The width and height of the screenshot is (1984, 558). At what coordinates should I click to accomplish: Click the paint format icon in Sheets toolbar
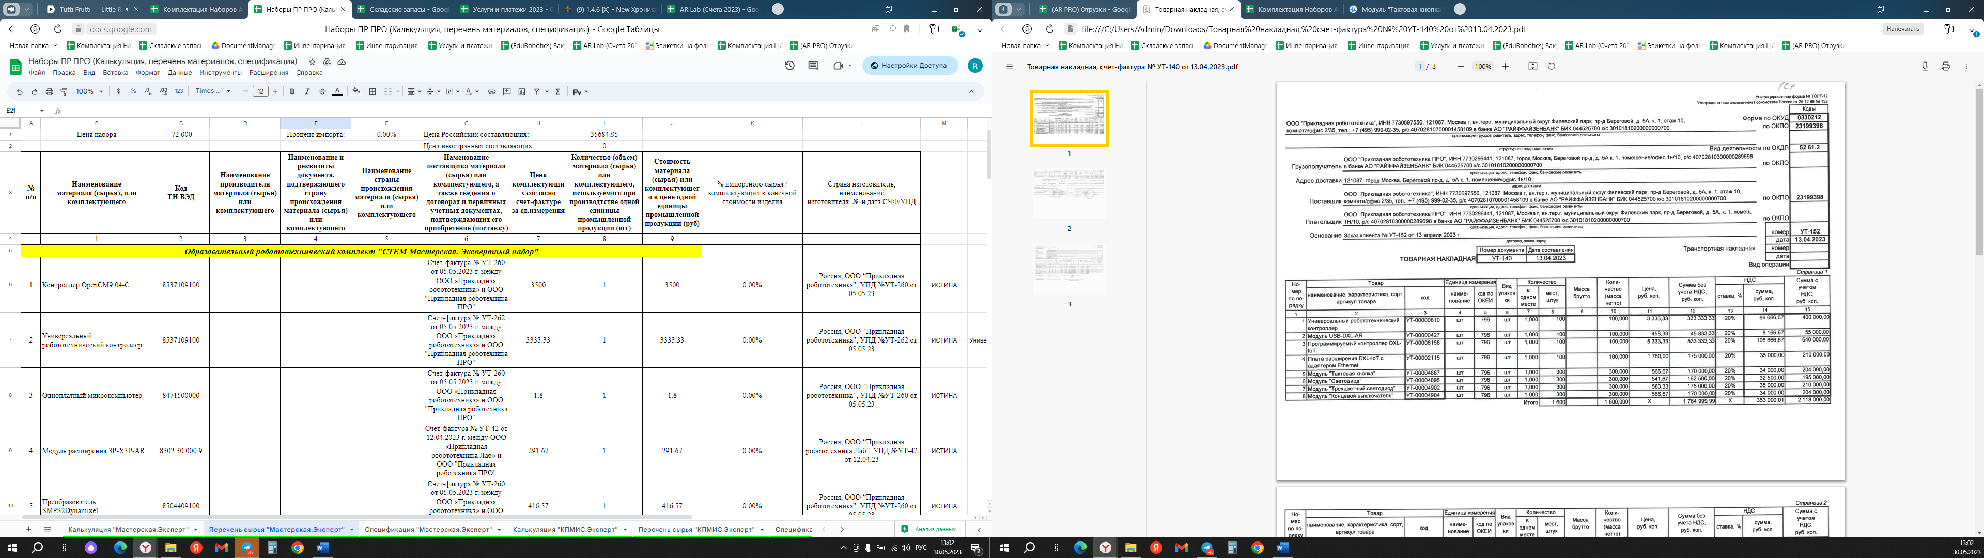[x=64, y=92]
